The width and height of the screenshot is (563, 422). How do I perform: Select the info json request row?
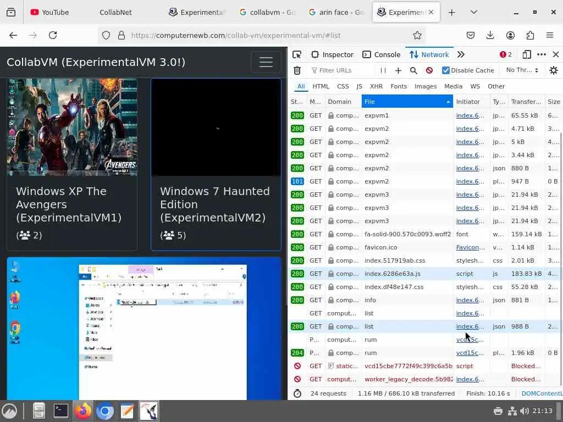coord(425,300)
